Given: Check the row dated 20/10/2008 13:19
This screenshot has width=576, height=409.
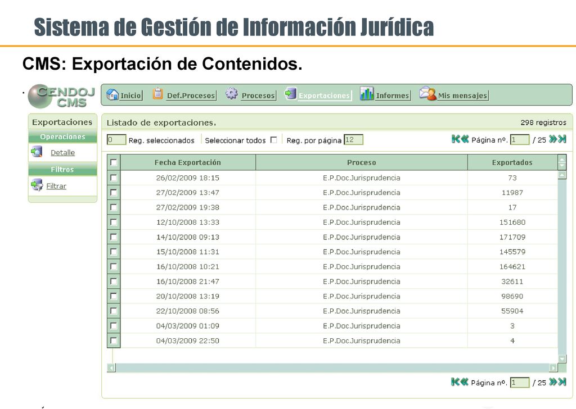Looking at the screenshot, I should 114,296.
